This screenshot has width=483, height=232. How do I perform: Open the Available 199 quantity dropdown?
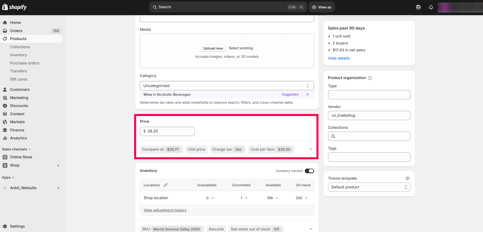pos(273,198)
